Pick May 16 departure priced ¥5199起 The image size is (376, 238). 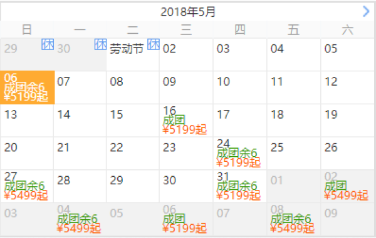click(x=186, y=121)
